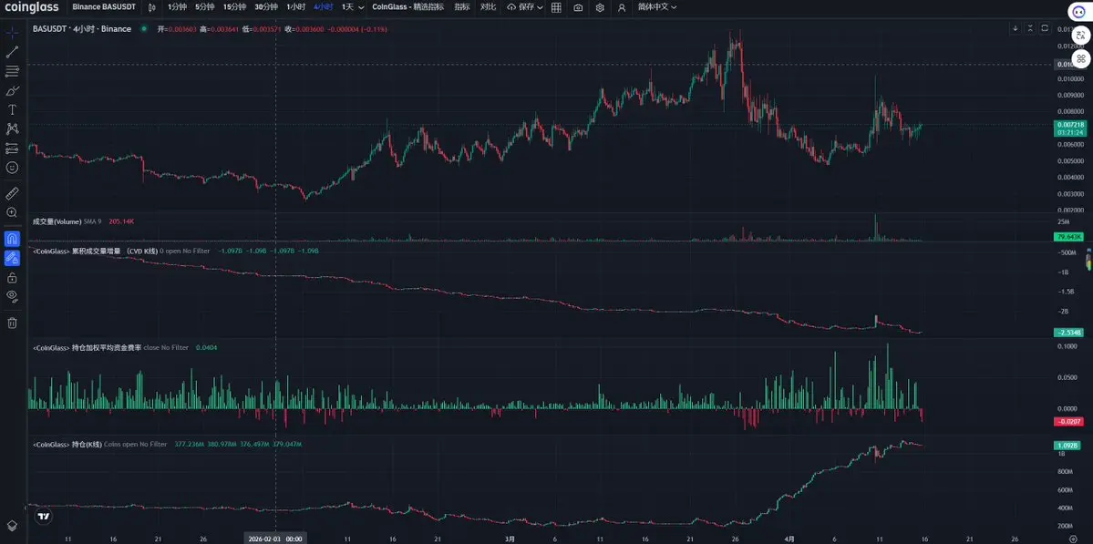
Task: Click the 持仓(K线) indicator legend
Action: (67, 444)
